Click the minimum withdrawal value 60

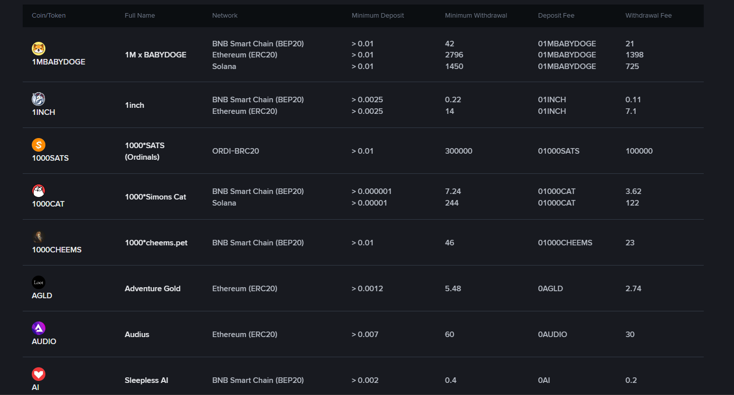point(449,335)
